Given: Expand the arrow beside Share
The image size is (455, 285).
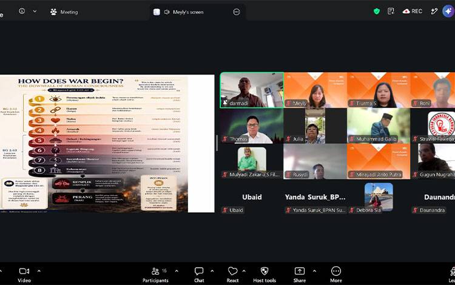Looking at the screenshot, I should 314,271.
